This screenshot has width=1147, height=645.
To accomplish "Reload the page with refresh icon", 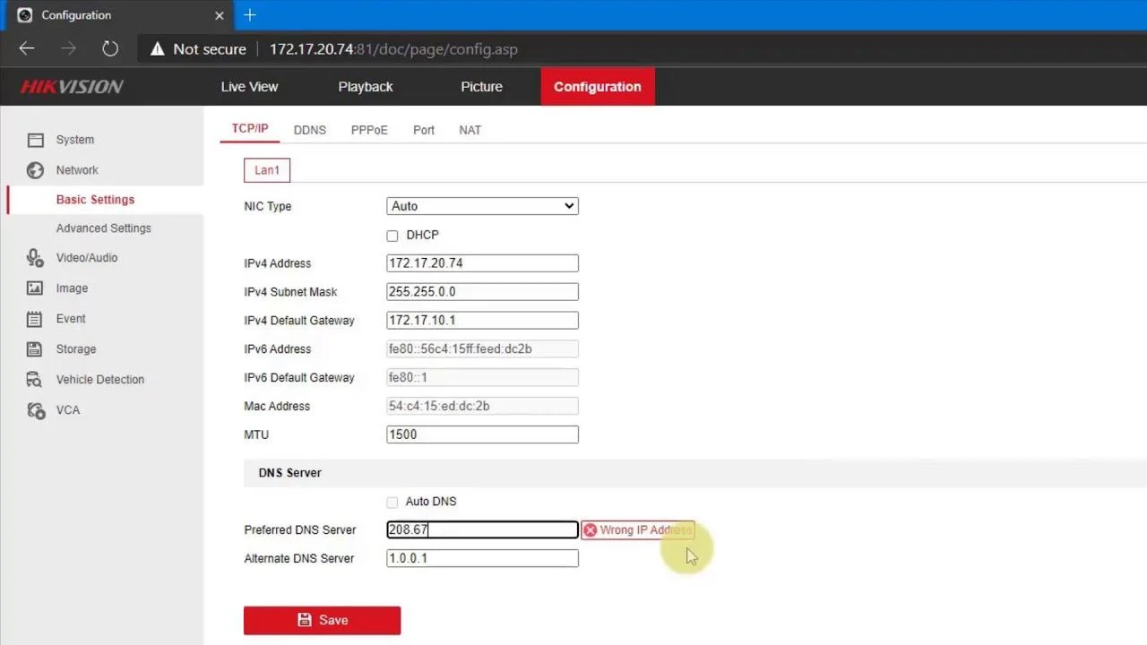I will [x=109, y=48].
